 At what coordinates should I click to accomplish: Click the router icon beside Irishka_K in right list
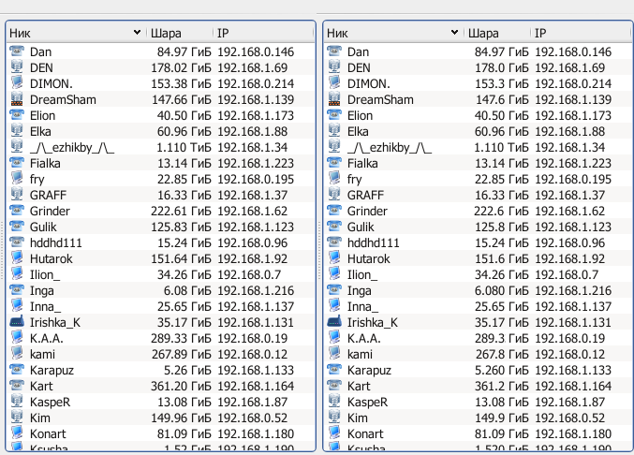click(x=334, y=322)
